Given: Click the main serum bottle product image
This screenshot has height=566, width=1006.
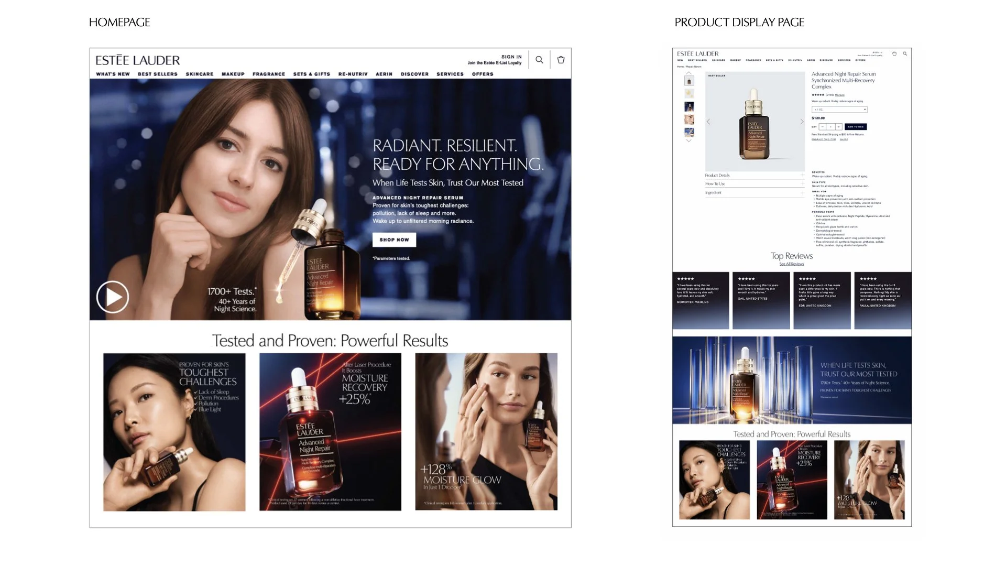Looking at the screenshot, I should 754,122.
